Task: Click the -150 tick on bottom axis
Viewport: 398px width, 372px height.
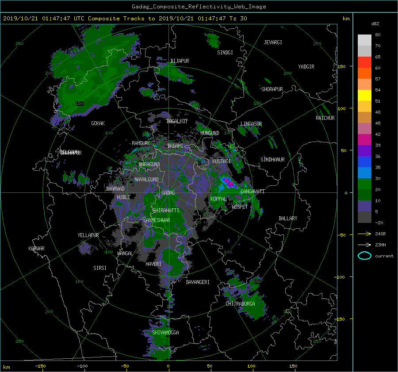Action: pyautogui.click(x=40, y=366)
